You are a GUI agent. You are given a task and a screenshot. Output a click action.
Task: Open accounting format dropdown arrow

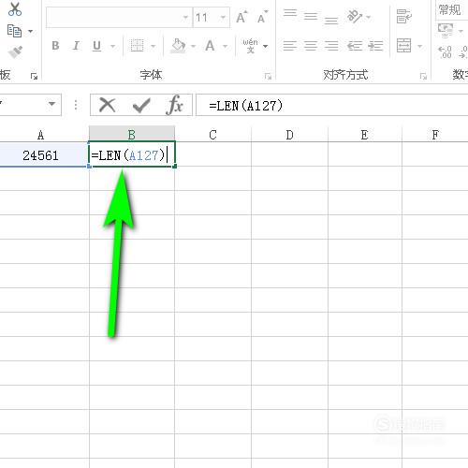click(x=461, y=31)
